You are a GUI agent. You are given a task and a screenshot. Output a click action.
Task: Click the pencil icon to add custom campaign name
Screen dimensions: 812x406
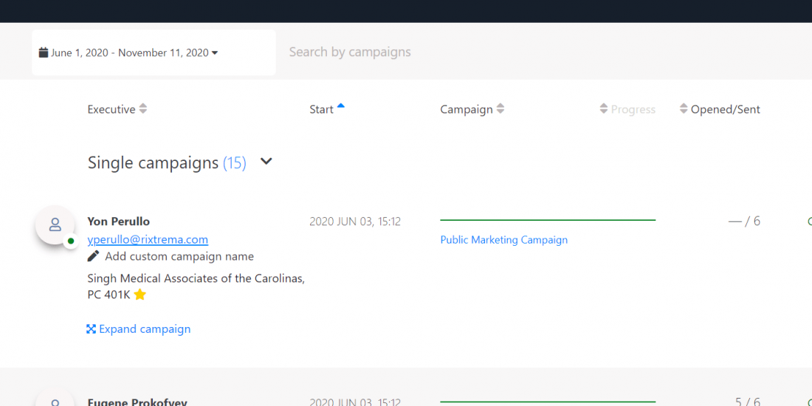(93, 256)
